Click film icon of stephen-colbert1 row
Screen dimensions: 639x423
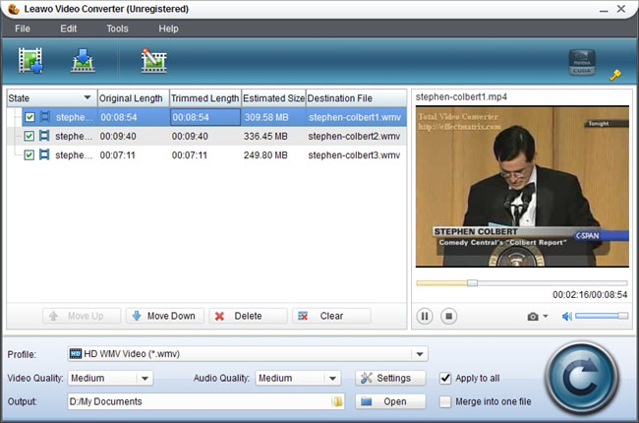point(45,117)
